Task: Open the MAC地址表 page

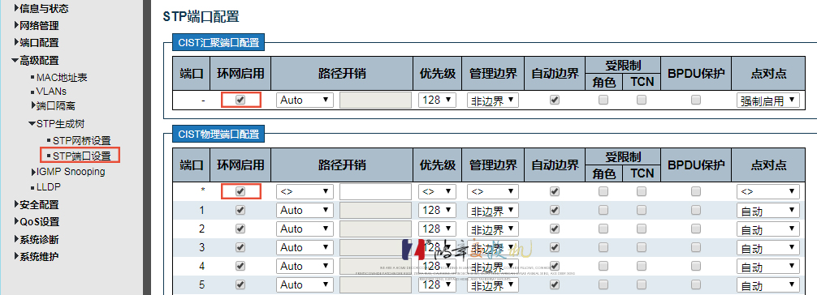Action: coord(62,78)
